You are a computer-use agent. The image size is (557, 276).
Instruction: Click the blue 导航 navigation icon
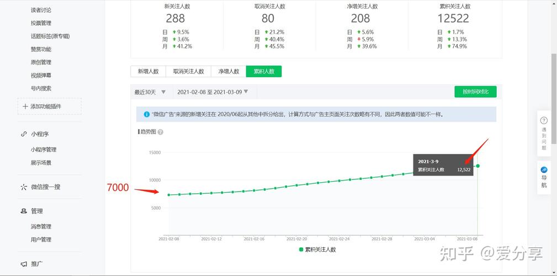click(544, 170)
